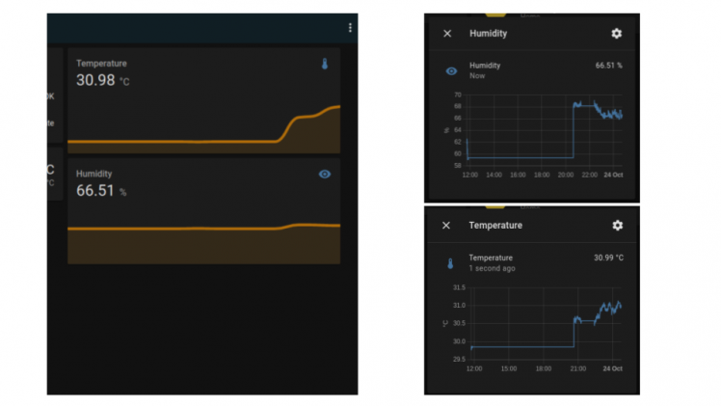Click the 'Now' text under Humidity
This screenshot has height=406, width=721.
[477, 76]
